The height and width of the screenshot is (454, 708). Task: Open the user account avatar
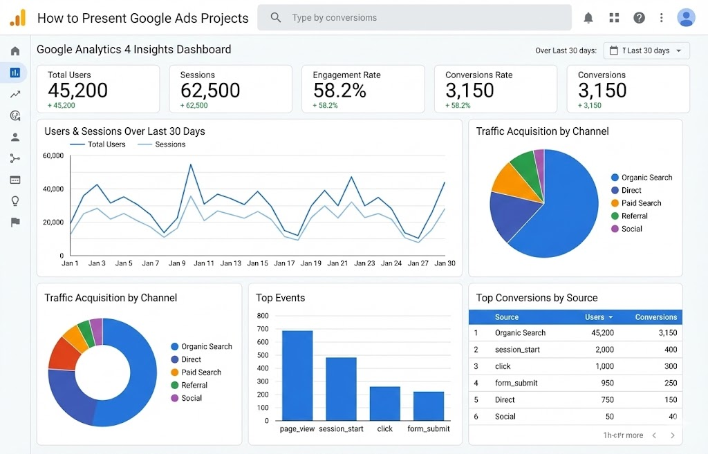[686, 18]
